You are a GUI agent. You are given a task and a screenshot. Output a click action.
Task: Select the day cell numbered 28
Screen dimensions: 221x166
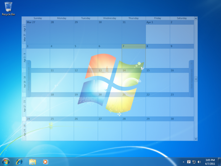coord(134,129)
